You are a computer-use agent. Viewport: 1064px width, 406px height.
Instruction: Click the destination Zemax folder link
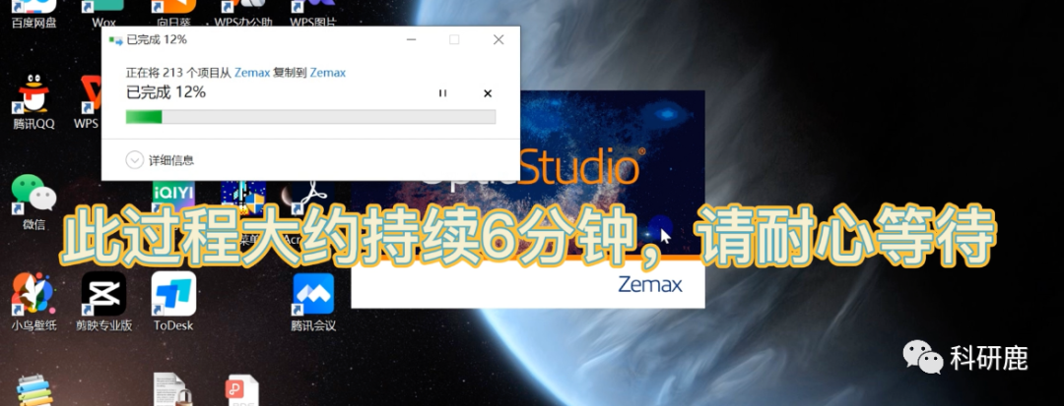point(327,73)
